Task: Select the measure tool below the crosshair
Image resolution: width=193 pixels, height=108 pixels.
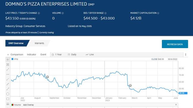Action: [x=8, y=65]
